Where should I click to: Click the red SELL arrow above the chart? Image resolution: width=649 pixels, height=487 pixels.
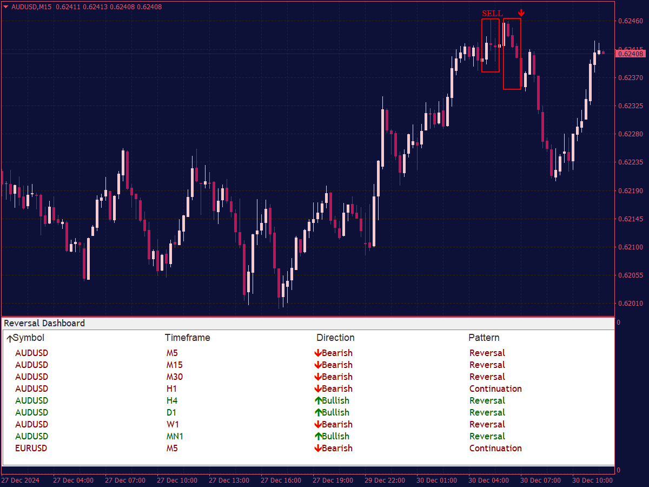click(x=521, y=12)
